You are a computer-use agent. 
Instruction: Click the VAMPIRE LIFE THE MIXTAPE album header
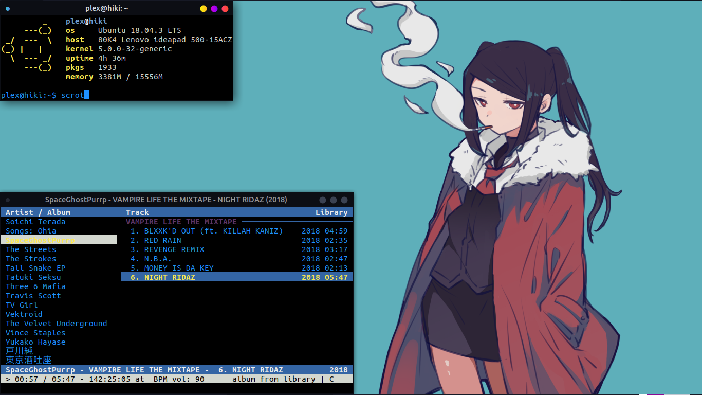point(181,222)
